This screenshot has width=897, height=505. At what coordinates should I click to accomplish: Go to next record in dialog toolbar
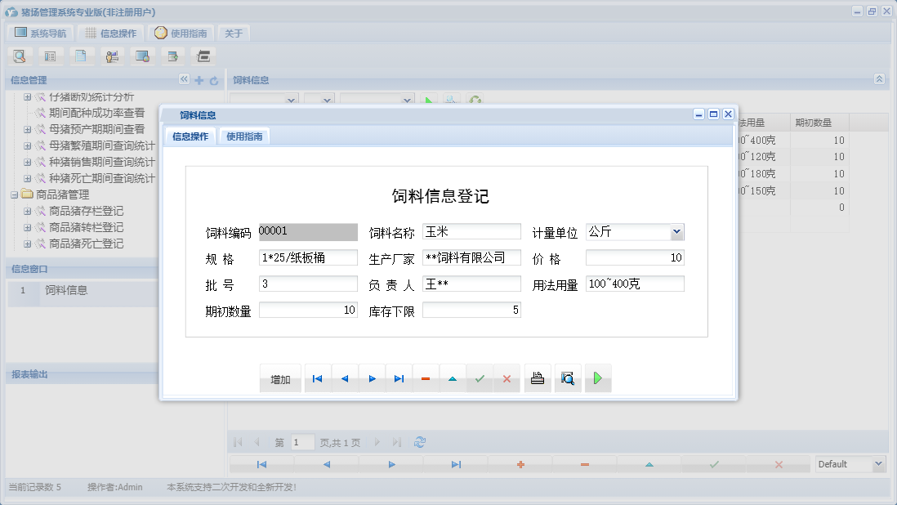click(372, 379)
